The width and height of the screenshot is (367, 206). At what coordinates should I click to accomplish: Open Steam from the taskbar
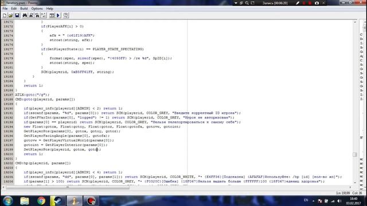[x=57, y=201]
